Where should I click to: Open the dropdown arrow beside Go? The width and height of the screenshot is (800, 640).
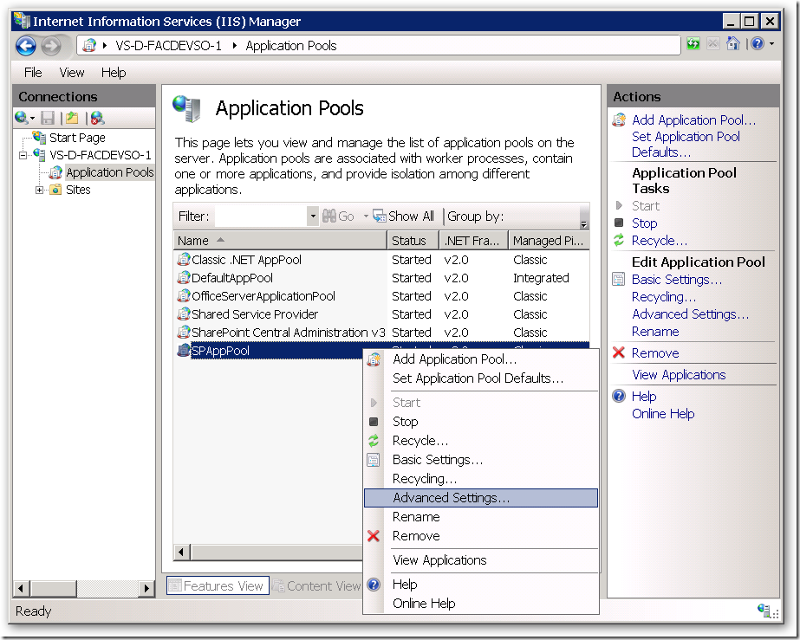pyautogui.click(x=366, y=217)
